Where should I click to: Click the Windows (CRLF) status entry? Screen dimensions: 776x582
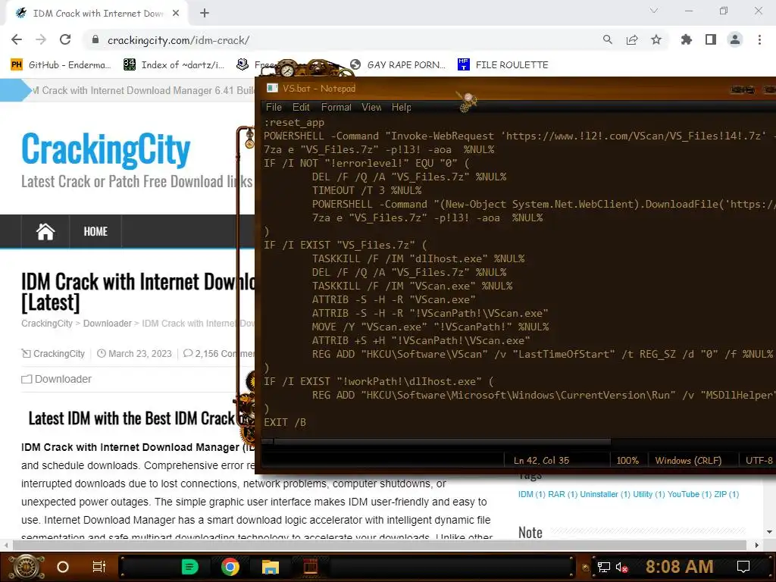688,460
